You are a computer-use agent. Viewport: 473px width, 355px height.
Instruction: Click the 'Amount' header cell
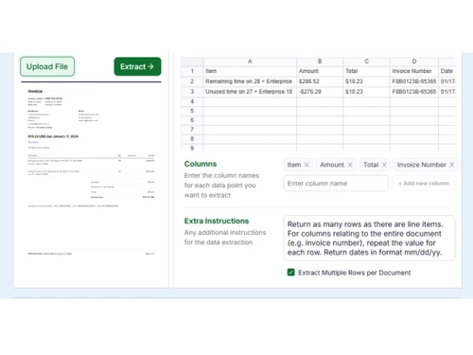pyautogui.click(x=320, y=71)
